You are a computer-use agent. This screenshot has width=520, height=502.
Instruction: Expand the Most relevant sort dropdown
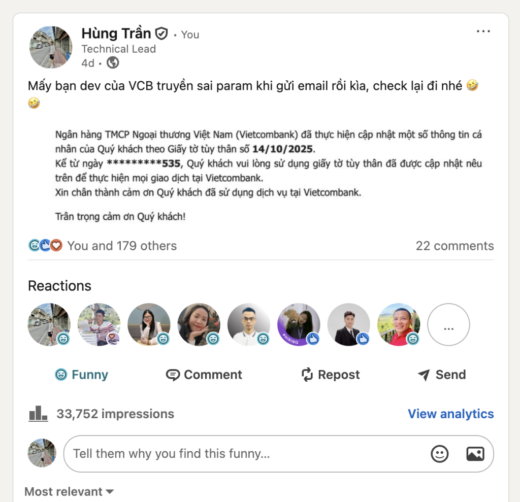tap(69, 491)
